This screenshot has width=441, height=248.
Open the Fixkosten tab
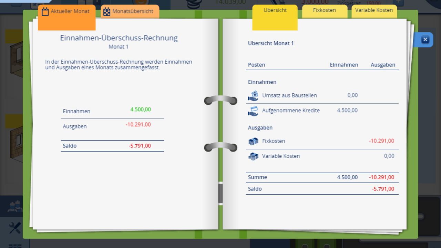point(325,11)
